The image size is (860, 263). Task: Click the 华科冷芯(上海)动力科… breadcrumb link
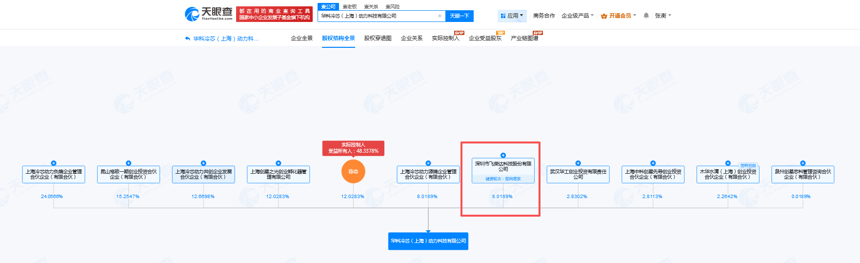[x=226, y=39]
